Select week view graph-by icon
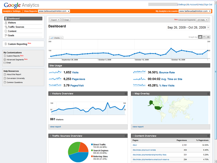Image resolution: width=217 pixels, height=163 pixels. 204,37
